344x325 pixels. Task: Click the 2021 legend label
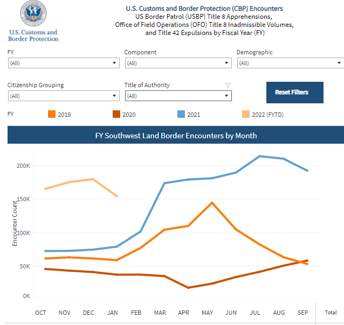[194, 115]
